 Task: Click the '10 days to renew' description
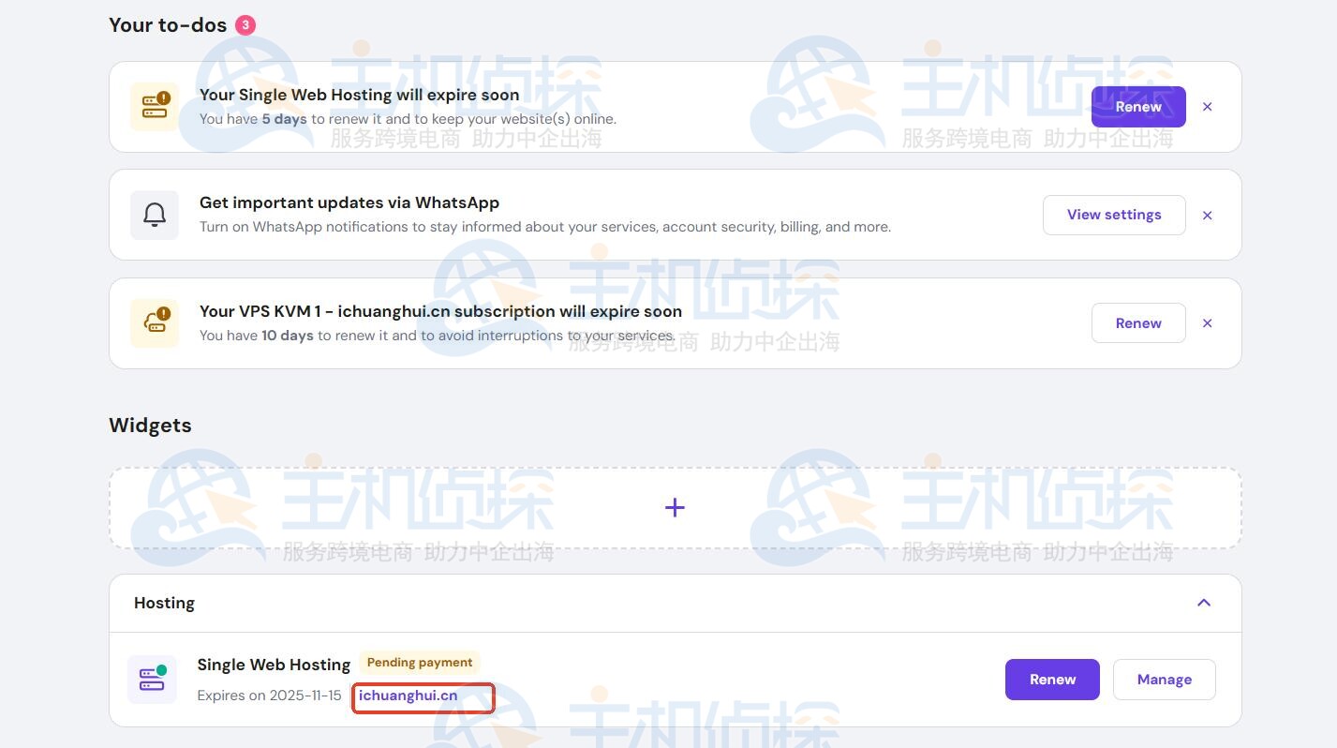(x=437, y=336)
